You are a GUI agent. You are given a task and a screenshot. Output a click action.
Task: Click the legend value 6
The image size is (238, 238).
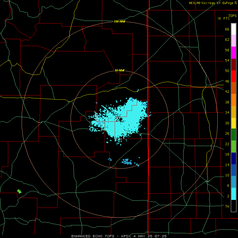[x=228, y=185]
